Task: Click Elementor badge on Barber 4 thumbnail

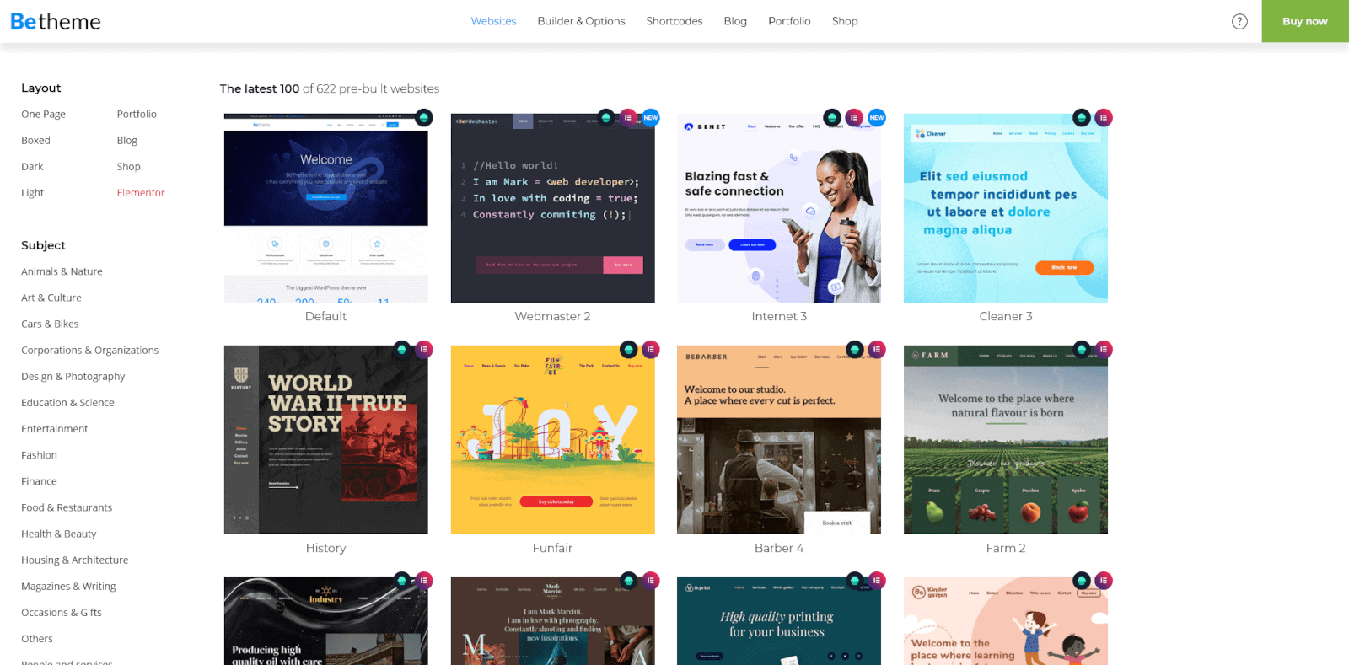Action: (x=877, y=349)
